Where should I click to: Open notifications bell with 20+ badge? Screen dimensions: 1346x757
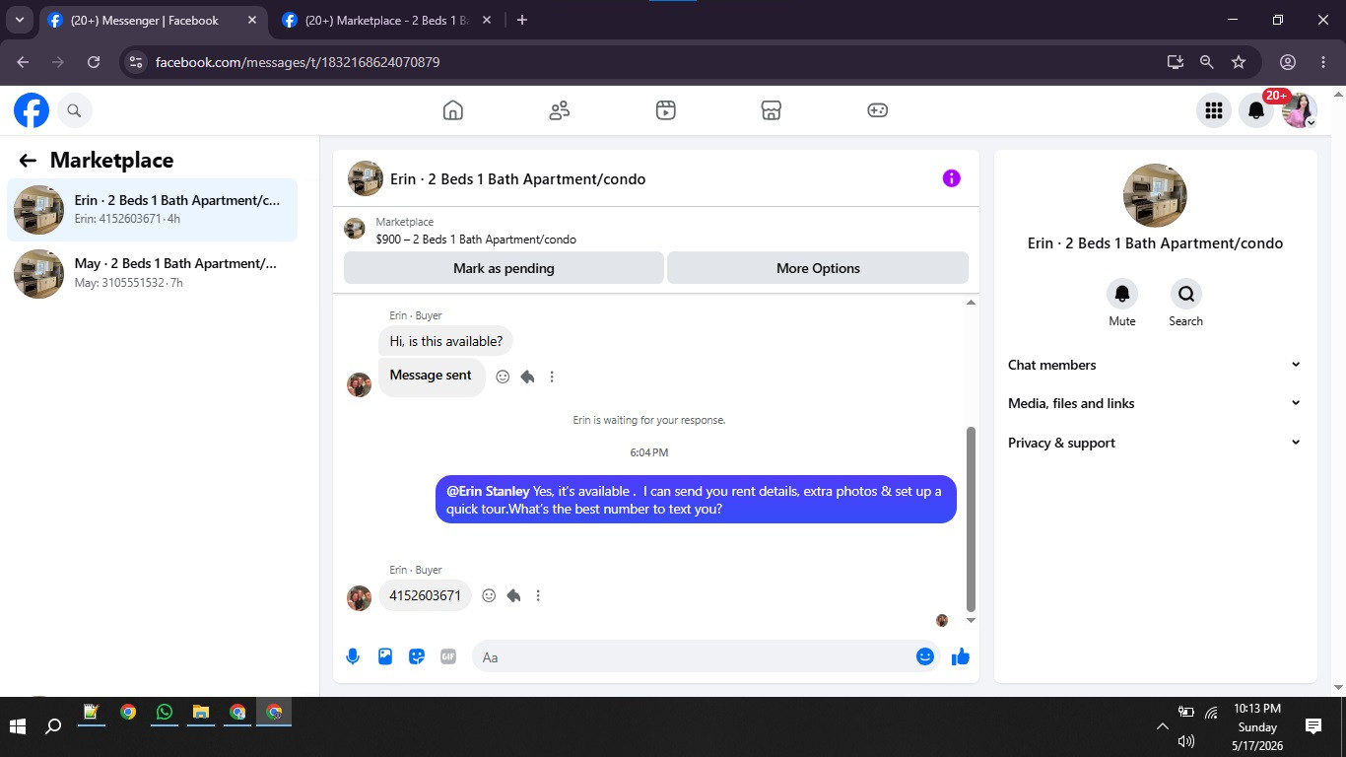tap(1256, 110)
